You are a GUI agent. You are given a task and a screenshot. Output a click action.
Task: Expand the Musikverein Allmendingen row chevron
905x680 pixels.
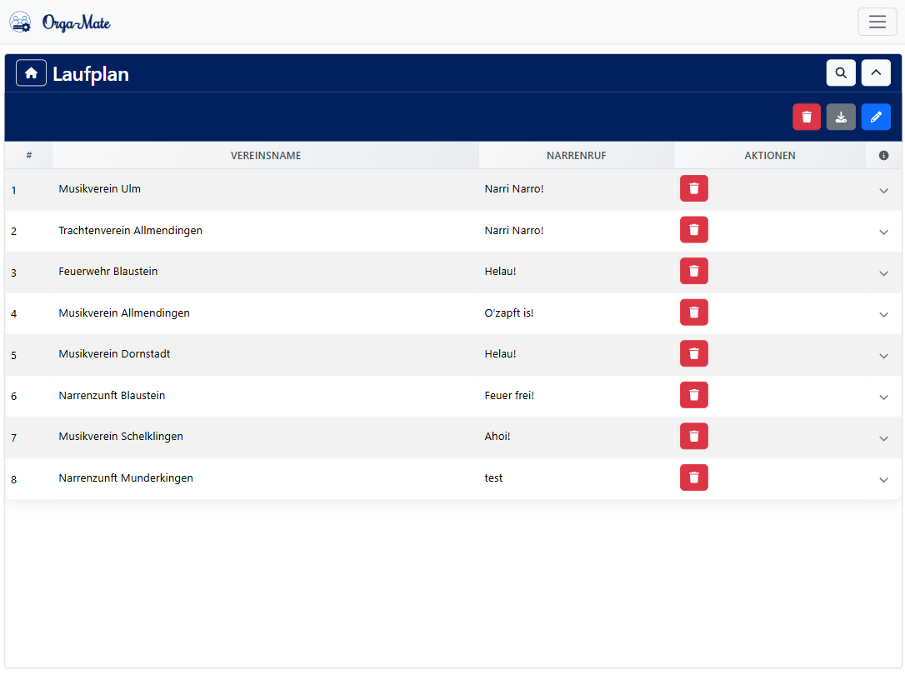[x=883, y=314]
